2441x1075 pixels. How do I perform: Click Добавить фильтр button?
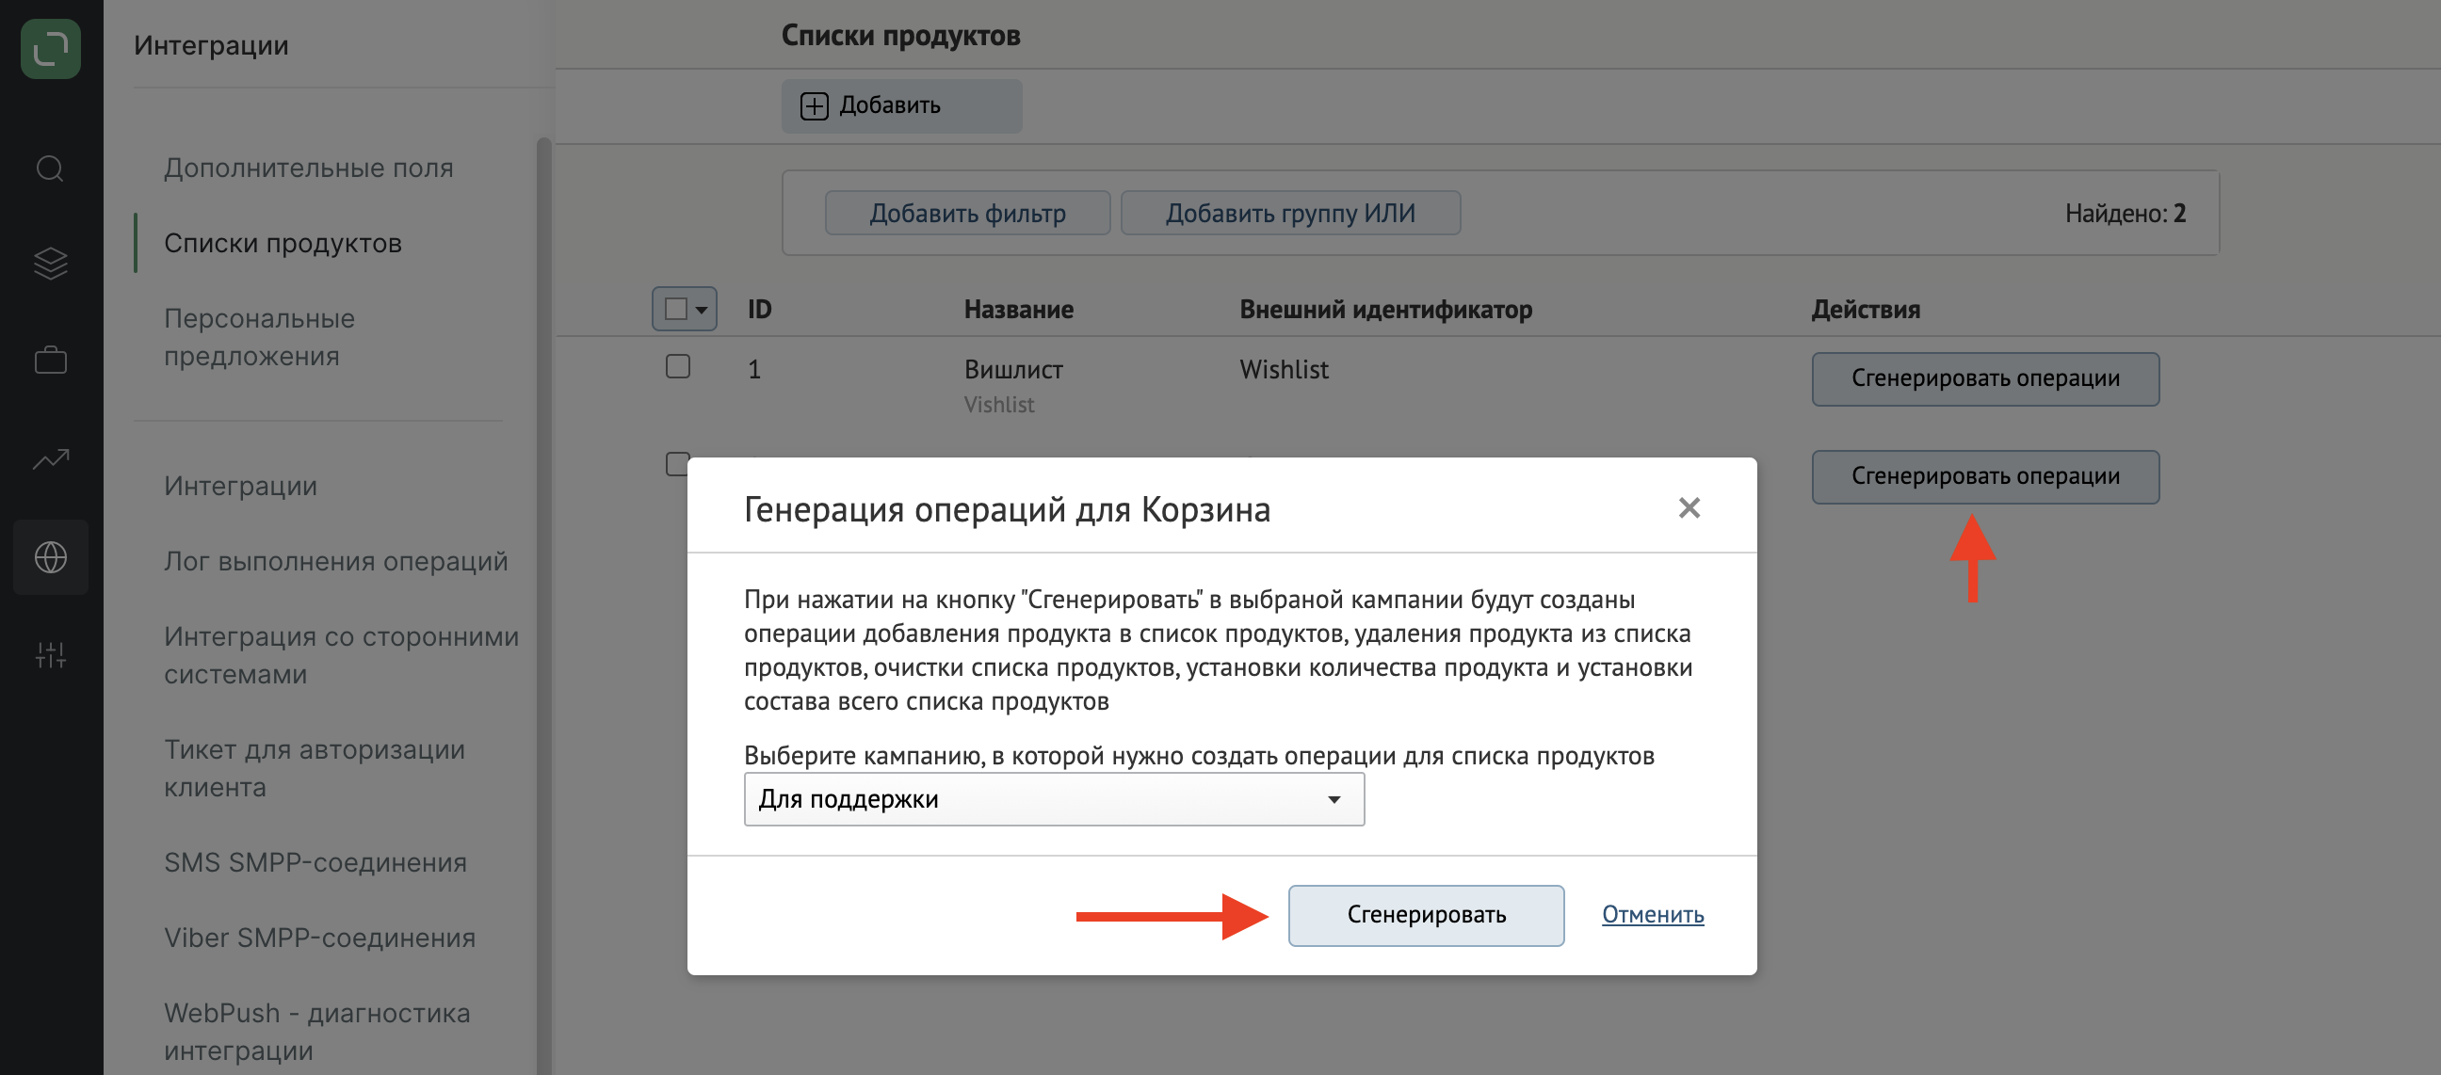click(967, 213)
